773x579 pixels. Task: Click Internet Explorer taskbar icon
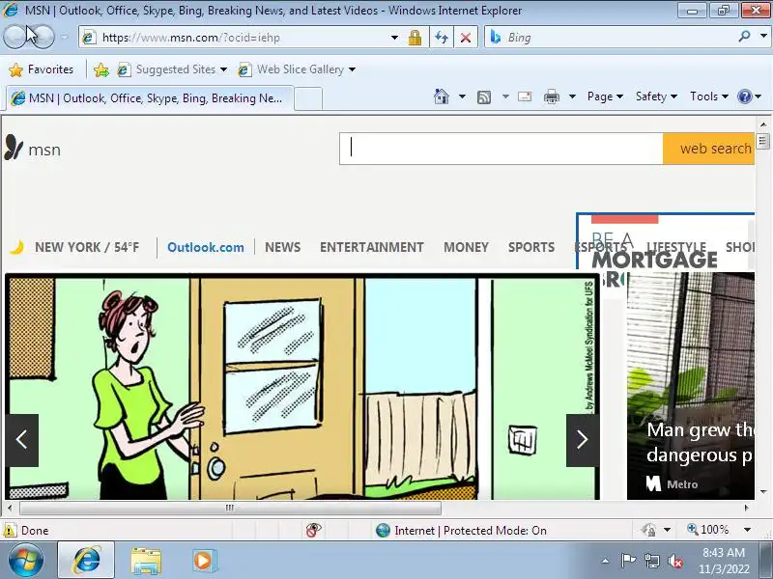click(86, 561)
